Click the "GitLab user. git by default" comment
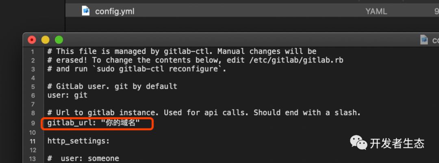439x163 pixels. [x=112, y=87]
